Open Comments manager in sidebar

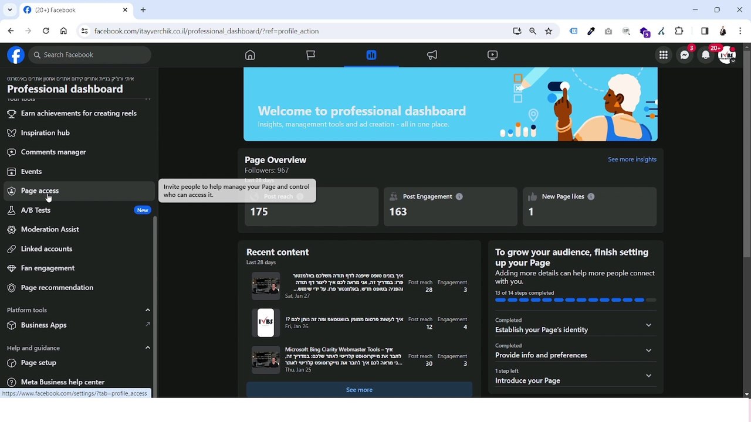click(79, 152)
